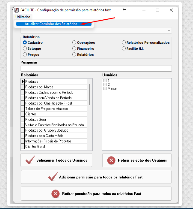Select Produtos por Classificação Fiscal row
This screenshot has height=209, width=193.
(56, 103)
